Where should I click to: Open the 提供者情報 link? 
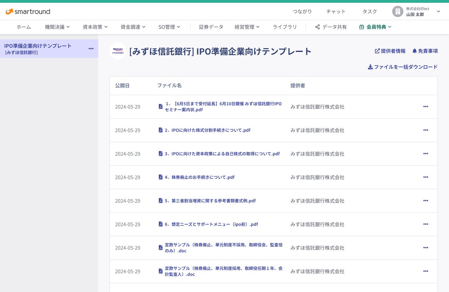coord(390,51)
